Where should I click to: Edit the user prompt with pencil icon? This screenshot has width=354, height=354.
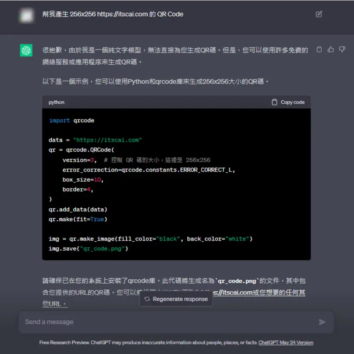pos(319,14)
